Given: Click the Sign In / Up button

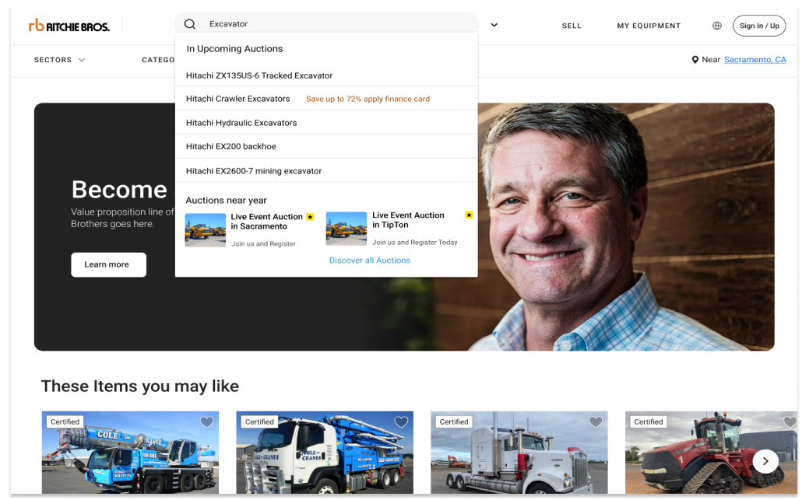Looking at the screenshot, I should 759,26.
